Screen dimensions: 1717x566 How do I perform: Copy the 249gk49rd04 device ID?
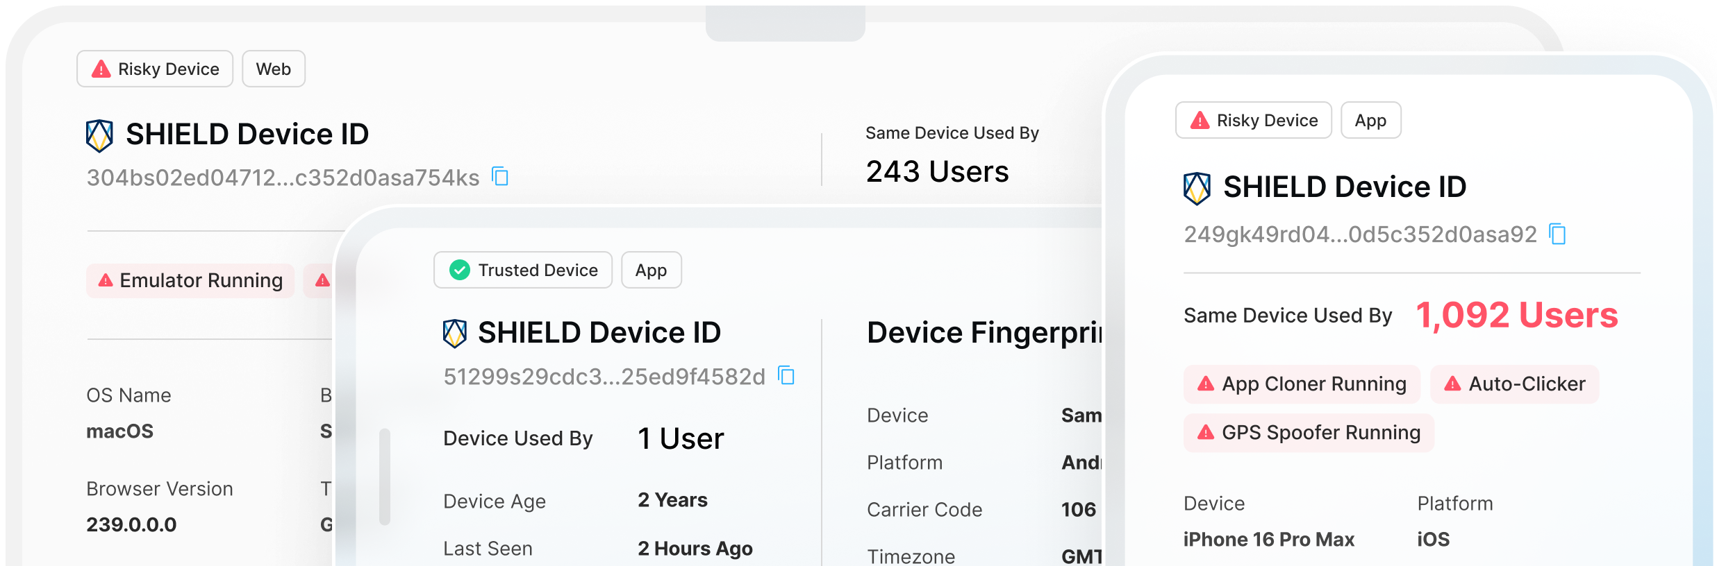pos(1558,234)
